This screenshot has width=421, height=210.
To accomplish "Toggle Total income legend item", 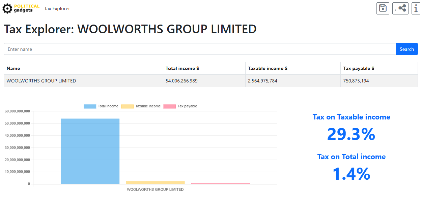I will point(101,106).
